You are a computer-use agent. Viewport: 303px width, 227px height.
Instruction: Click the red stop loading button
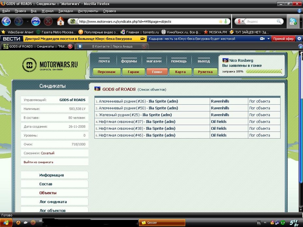click(x=48, y=21)
